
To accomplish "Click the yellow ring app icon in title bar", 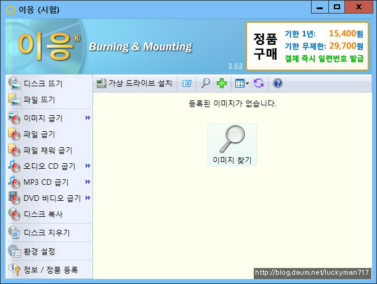I will coord(11,10).
